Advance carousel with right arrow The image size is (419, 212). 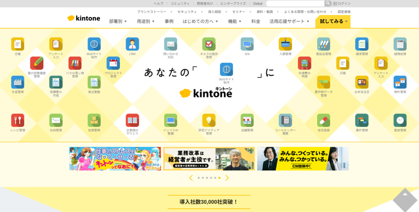point(227,178)
